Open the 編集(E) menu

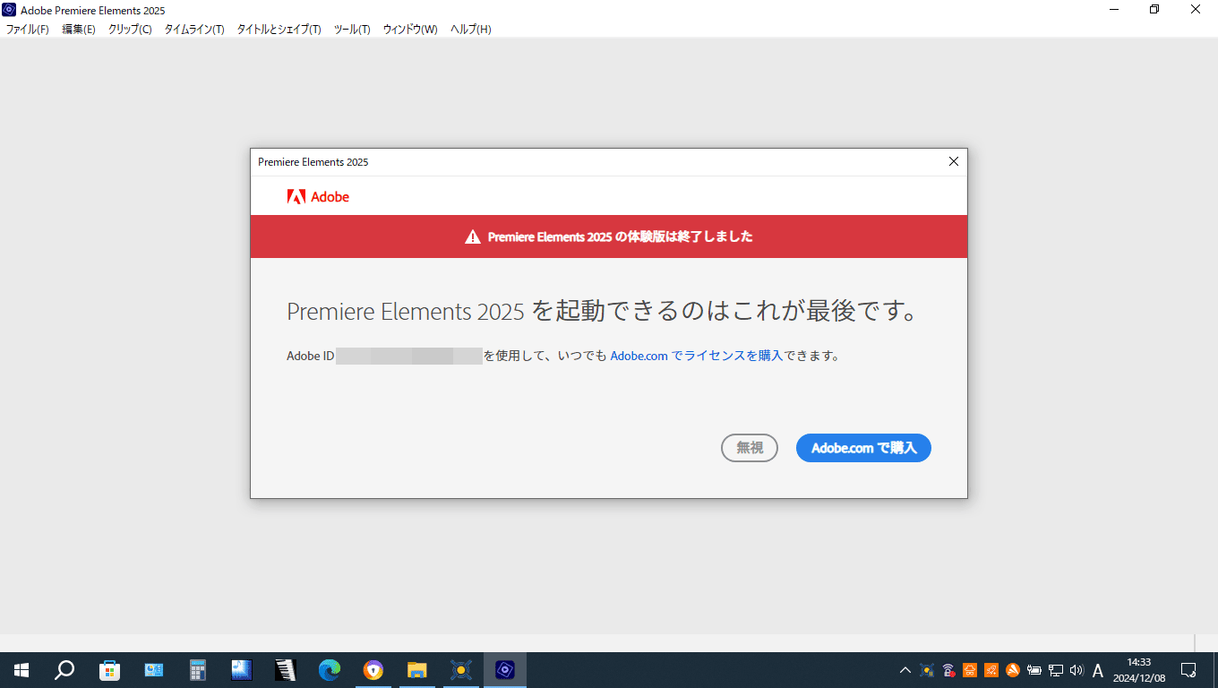coord(79,30)
